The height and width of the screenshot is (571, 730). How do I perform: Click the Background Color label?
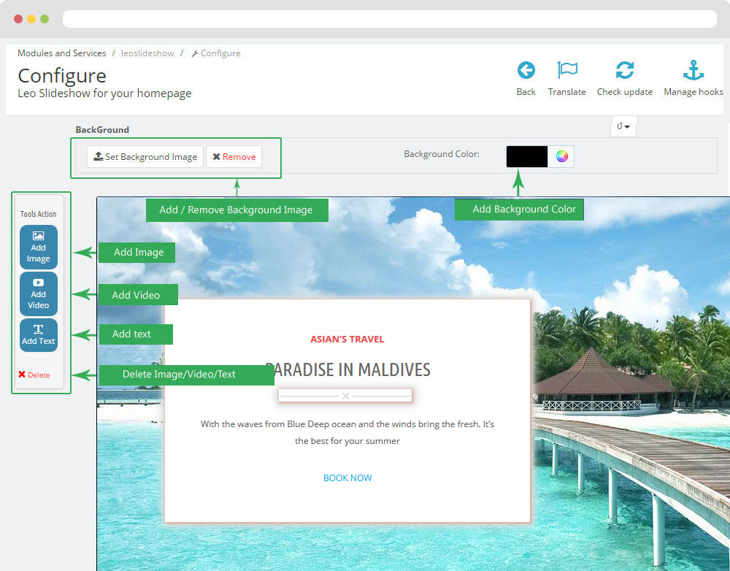coord(442,153)
